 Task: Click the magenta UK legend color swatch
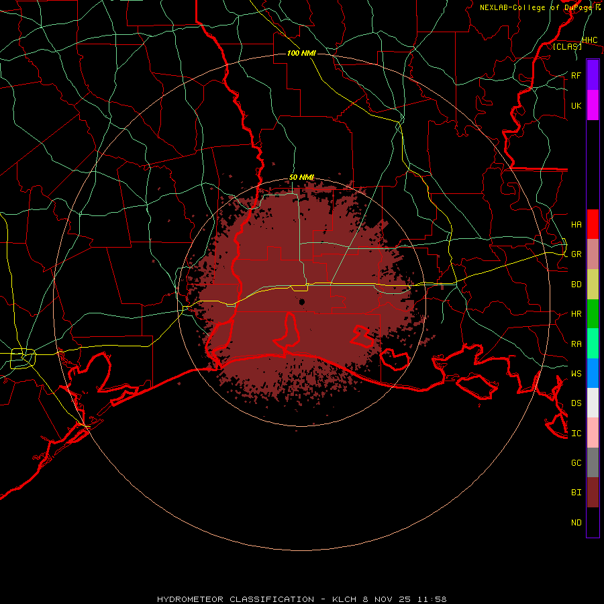point(593,105)
